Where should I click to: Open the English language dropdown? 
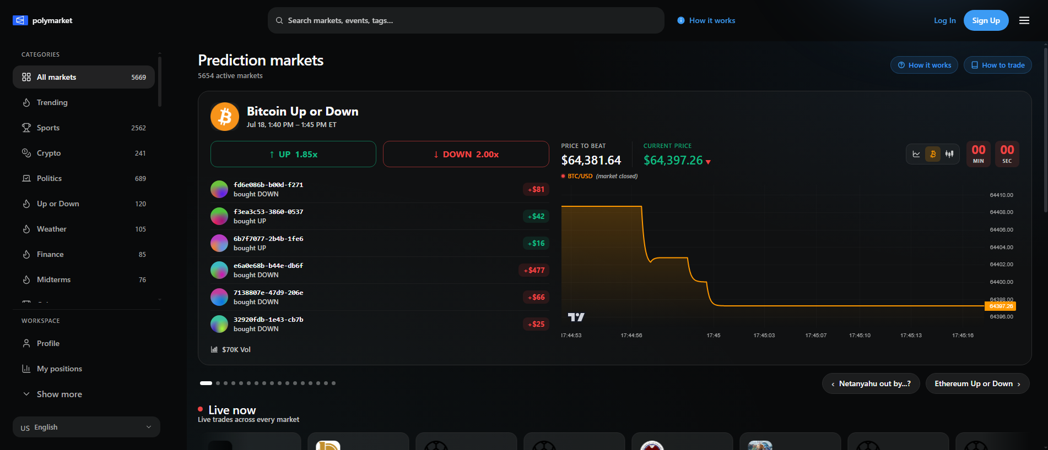pyautogui.click(x=87, y=427)
